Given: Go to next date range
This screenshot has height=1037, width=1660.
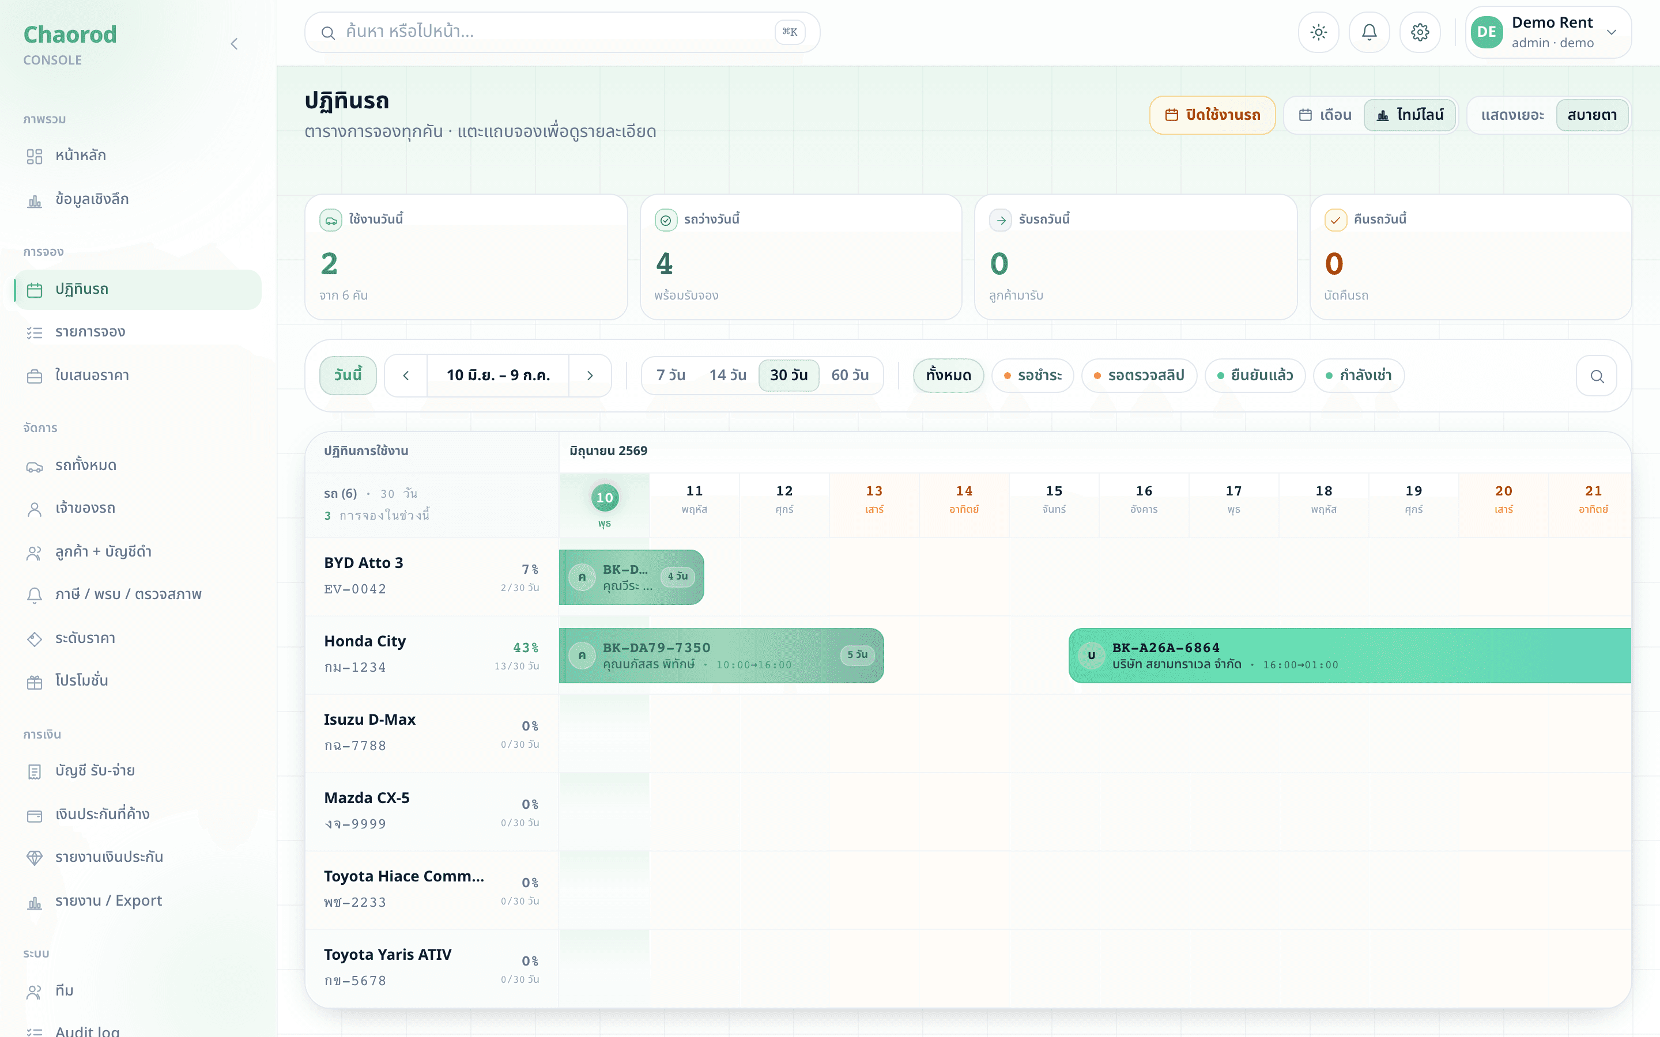Looking at the screenshot, I should click(590, 376).
